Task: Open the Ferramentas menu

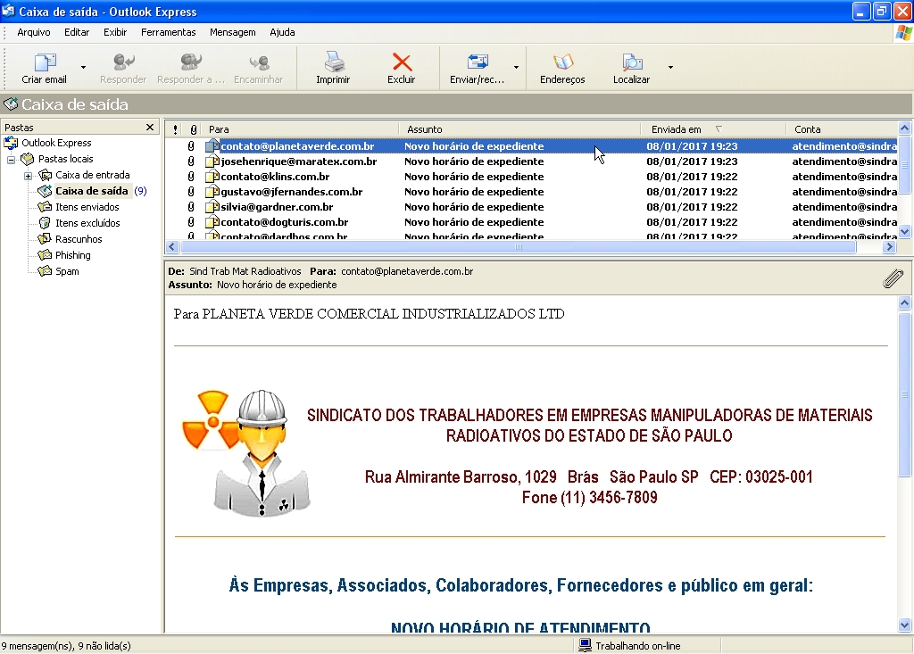Action: pos(169,32)
